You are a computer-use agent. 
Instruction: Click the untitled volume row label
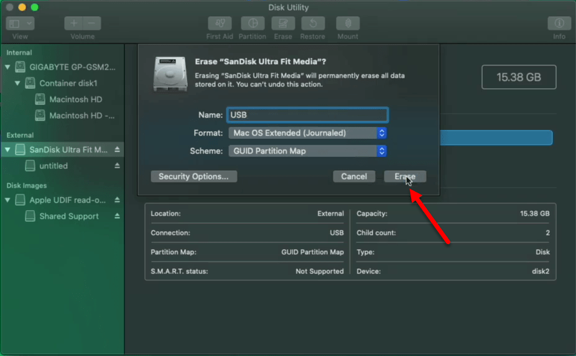(53, 166)
